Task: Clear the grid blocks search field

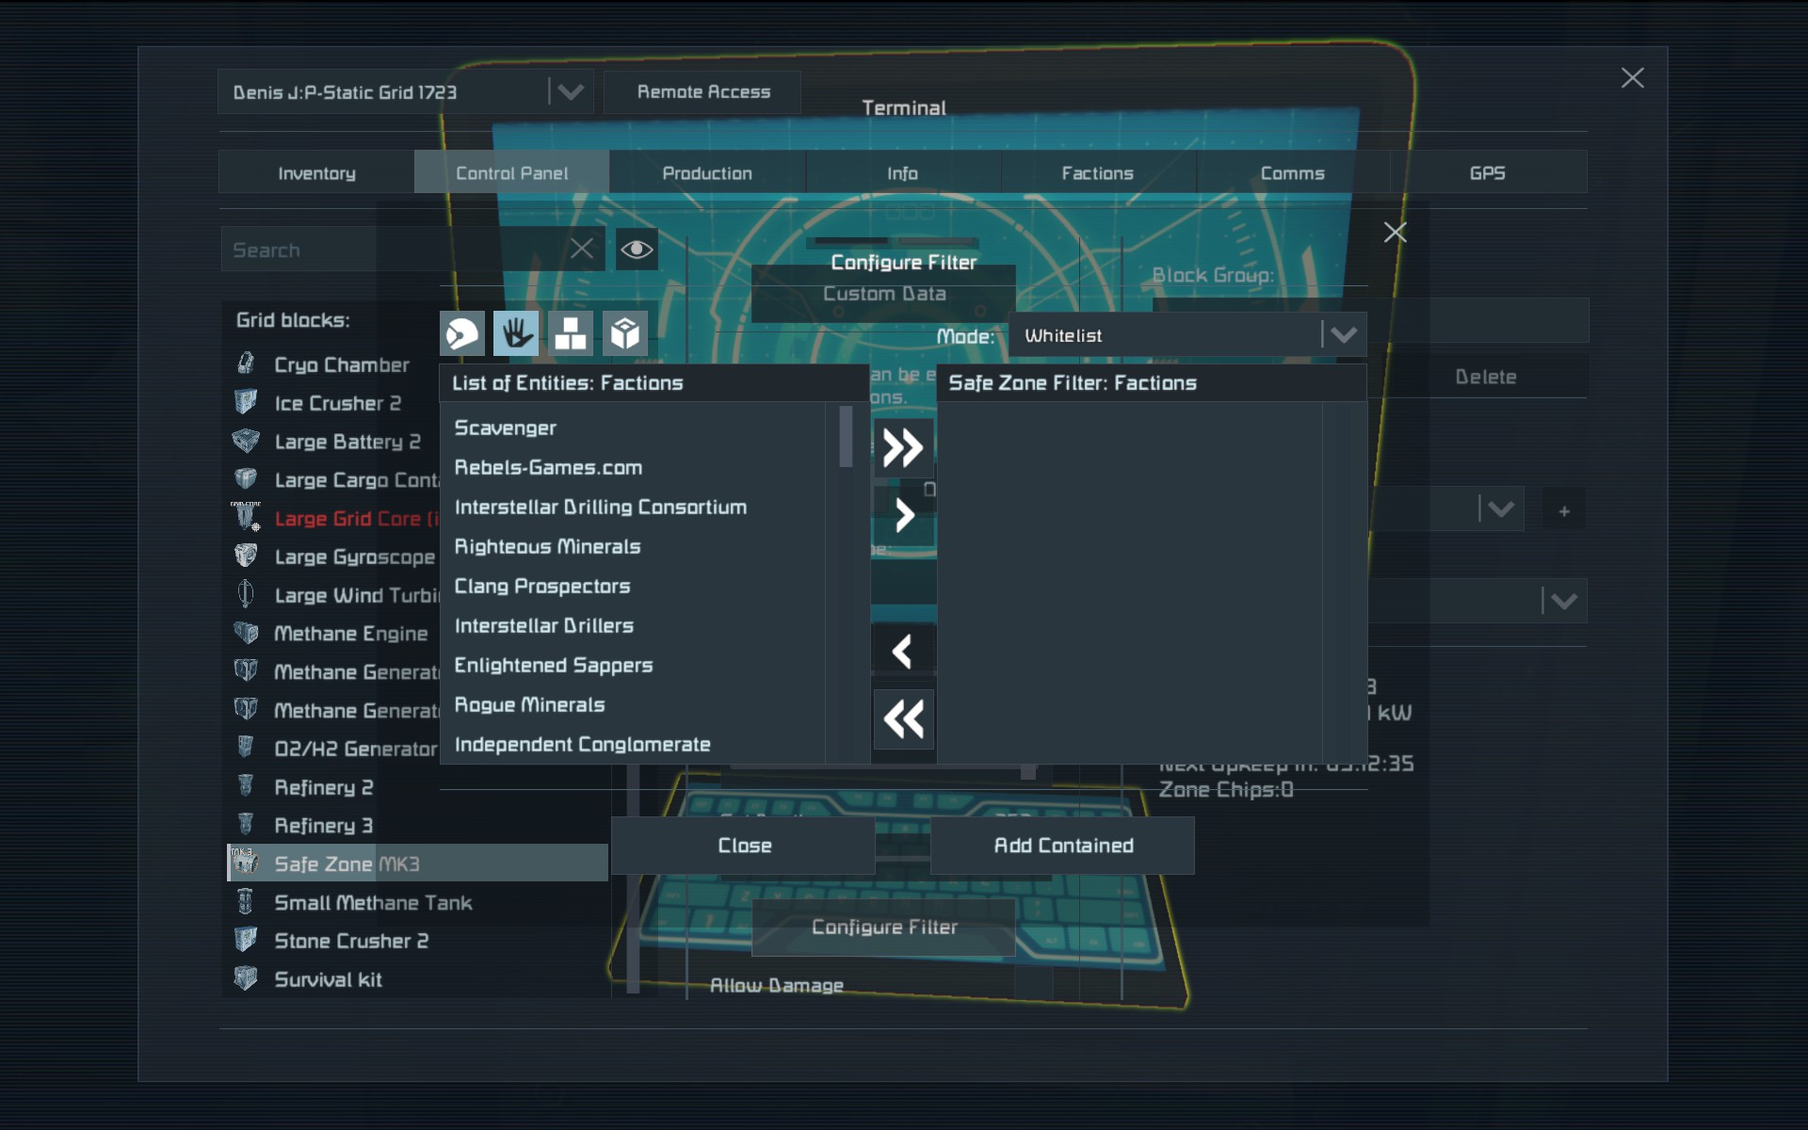Action: click(x=582, y=249)
